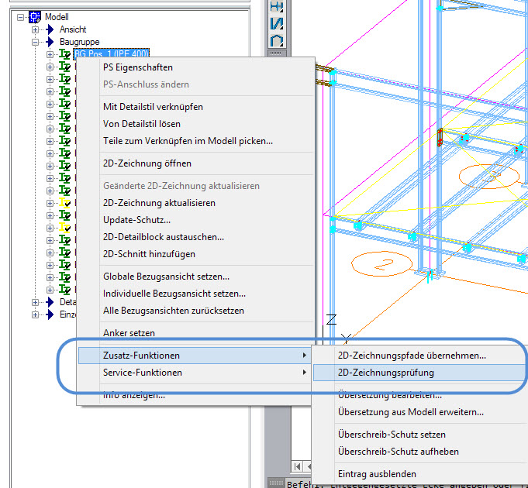Expand the BG Pos. 1 (IPE 400) node
The width and height of the screenshot is (528, 488).
pos(50,54)
